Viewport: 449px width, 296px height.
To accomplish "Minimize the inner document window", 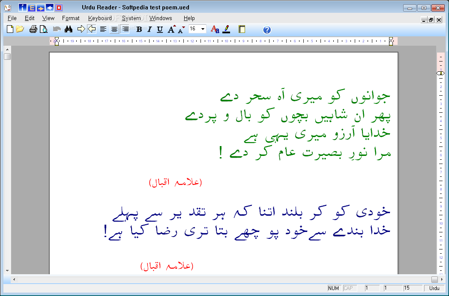I will point(424,20).
